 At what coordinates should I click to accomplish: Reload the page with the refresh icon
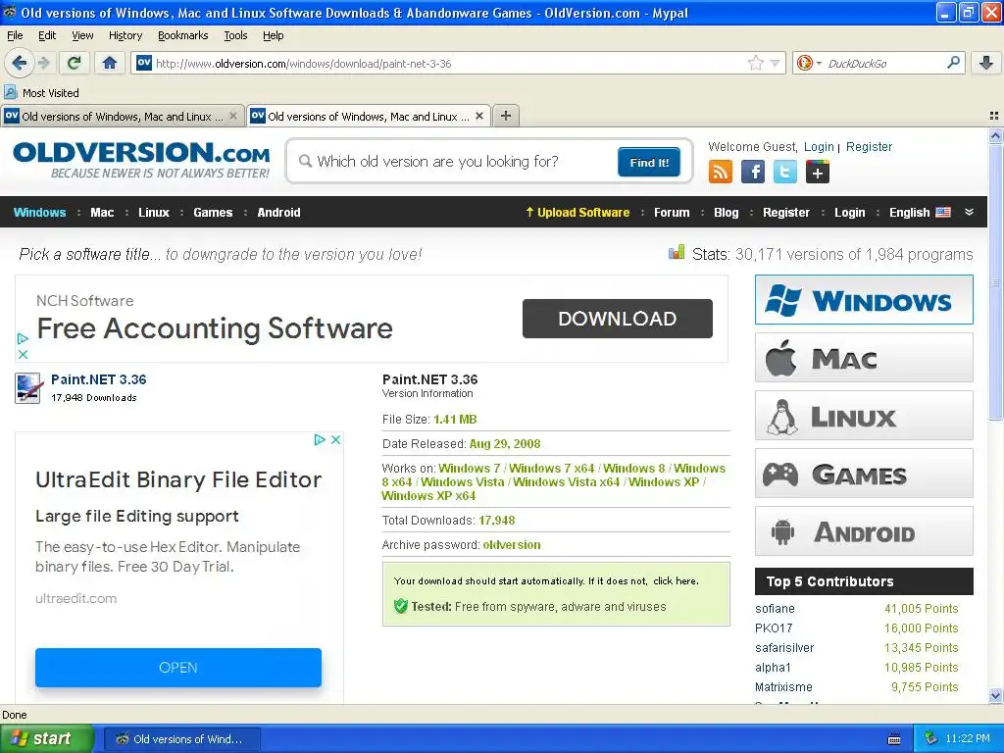pos(75,63)
